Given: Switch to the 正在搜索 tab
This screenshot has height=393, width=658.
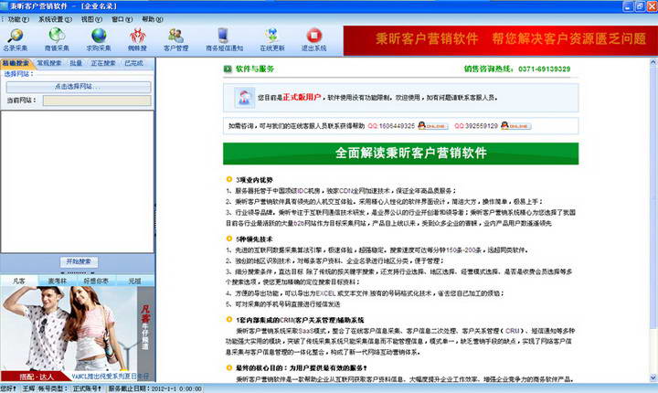Looking at the screenshot, I should tap(103, 63).
